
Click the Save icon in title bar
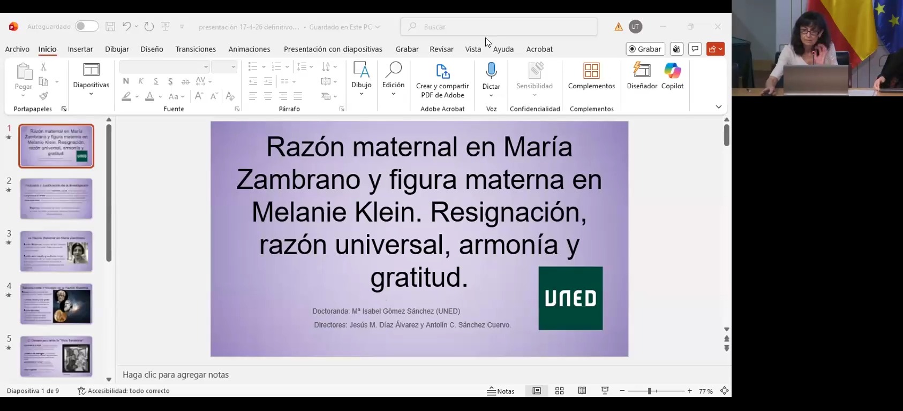110,26
